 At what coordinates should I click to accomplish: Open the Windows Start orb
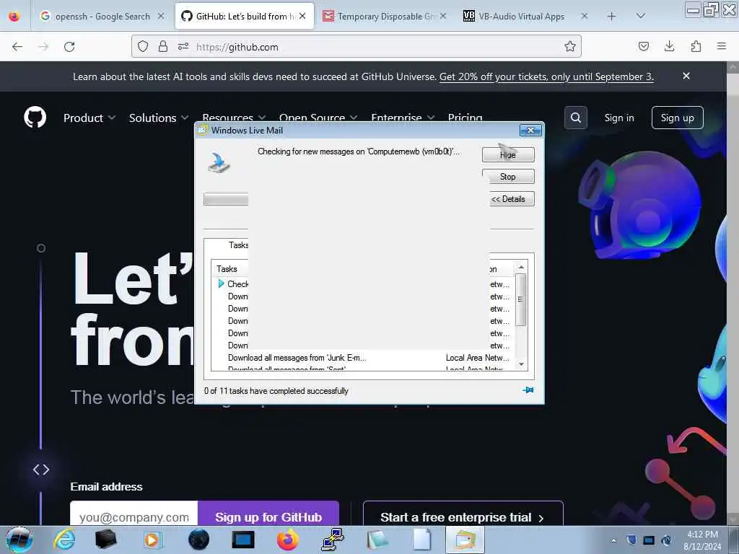pyautogui.click(x=19, y=540)
